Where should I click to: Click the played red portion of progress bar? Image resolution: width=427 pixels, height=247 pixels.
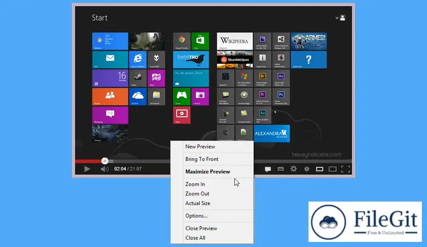click(x=88, y=161)
